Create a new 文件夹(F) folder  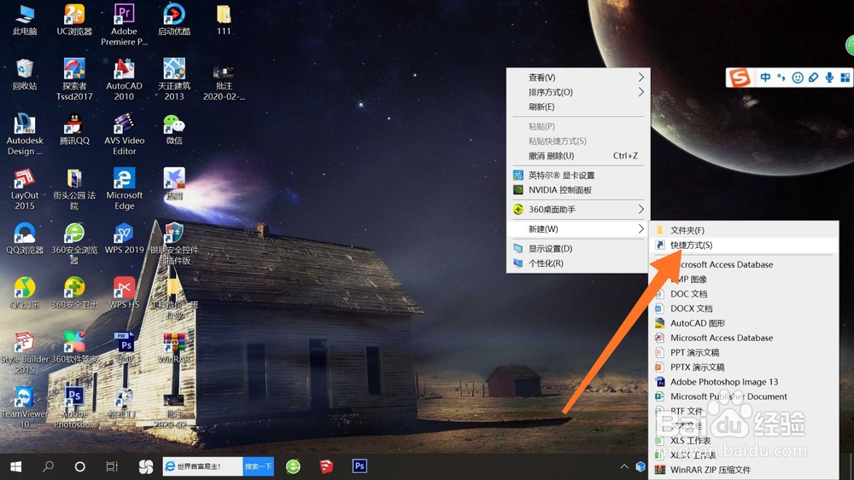coord(745,230)
